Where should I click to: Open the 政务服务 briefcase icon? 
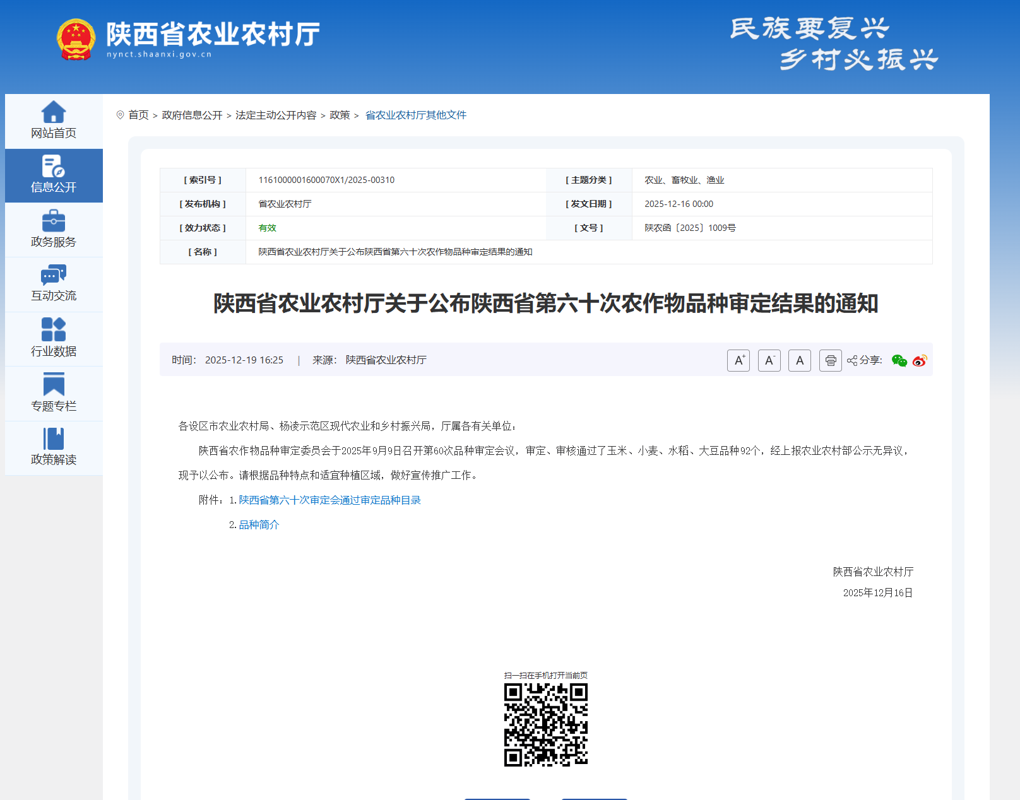coord(54,221)
